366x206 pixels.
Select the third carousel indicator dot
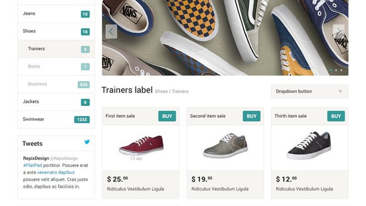(341, 70)
